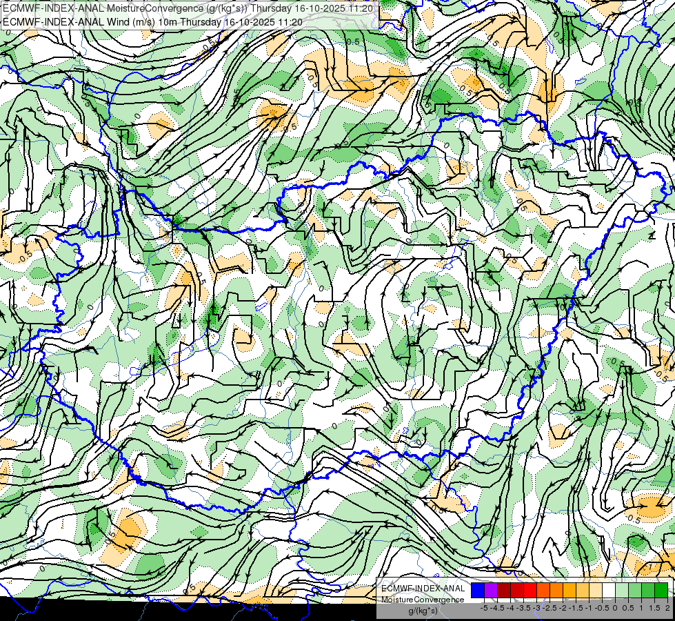Click the amber swatch between -2 and -1.5

570,591
